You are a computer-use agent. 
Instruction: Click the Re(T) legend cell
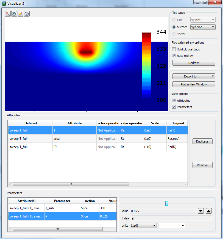tap(177, 130)
